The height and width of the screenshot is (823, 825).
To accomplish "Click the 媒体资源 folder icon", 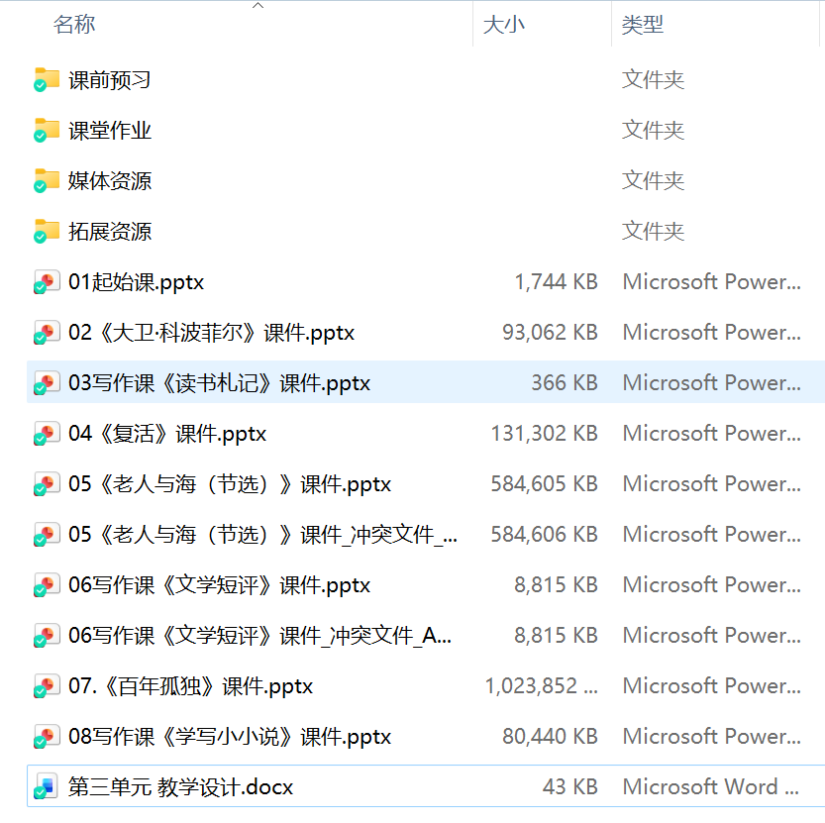I will [47, 180].
